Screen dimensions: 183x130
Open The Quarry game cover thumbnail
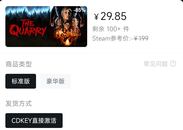click(46, 27)
